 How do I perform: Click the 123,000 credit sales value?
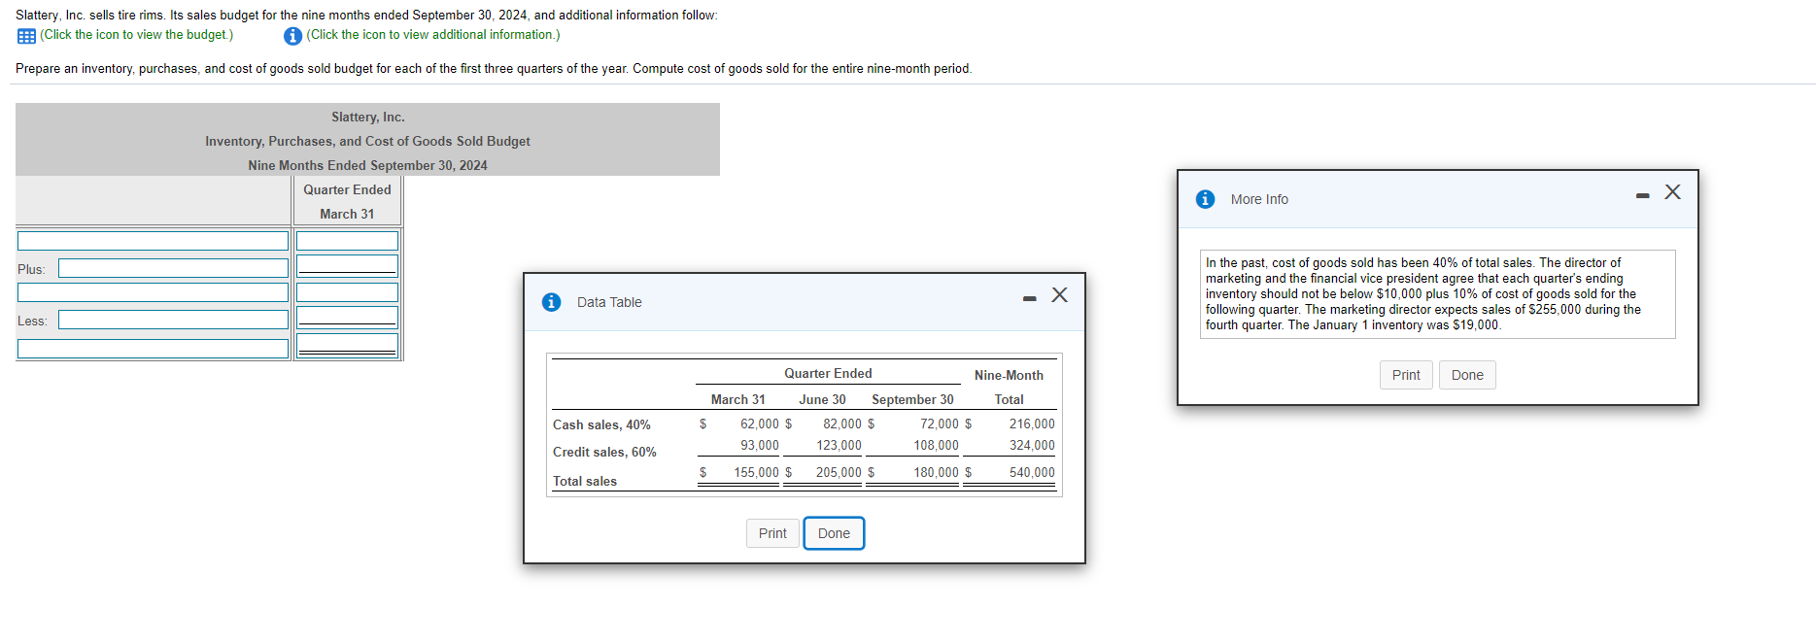[839, 445]
